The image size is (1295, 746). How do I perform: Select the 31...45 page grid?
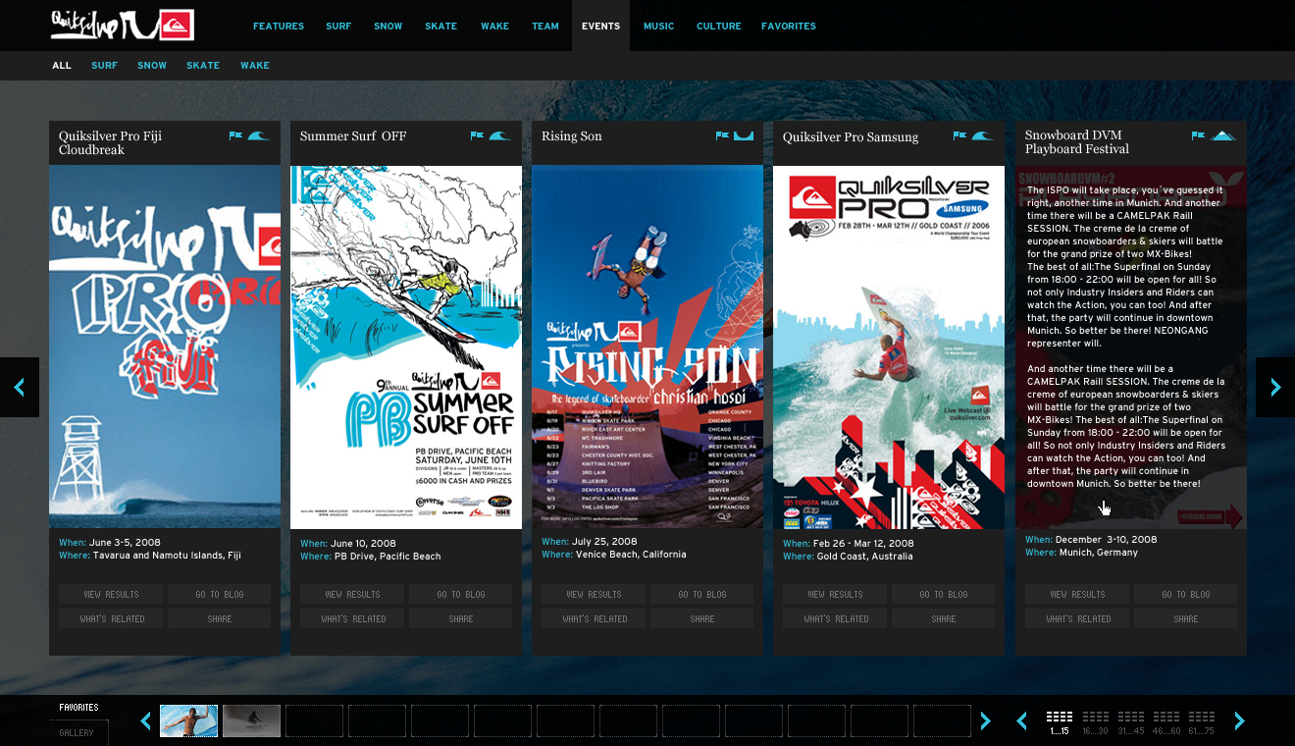tap(1131, 721)
